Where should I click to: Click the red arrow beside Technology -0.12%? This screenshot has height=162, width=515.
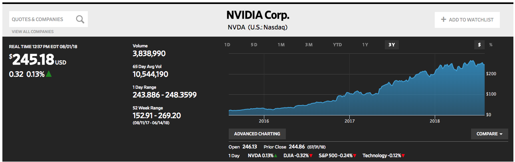point(404,156)
